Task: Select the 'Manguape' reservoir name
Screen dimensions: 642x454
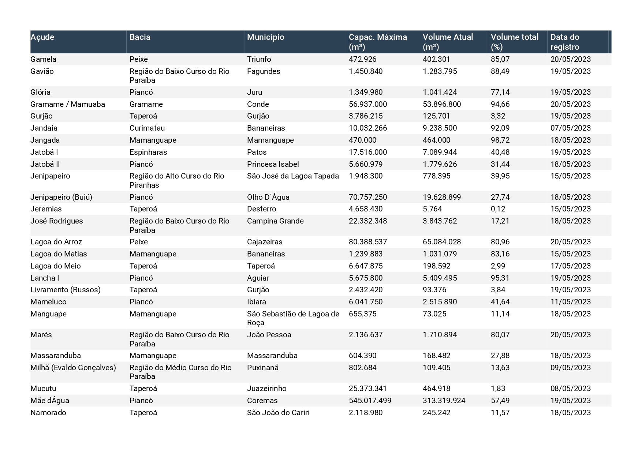Action: (x=48, y=314)
